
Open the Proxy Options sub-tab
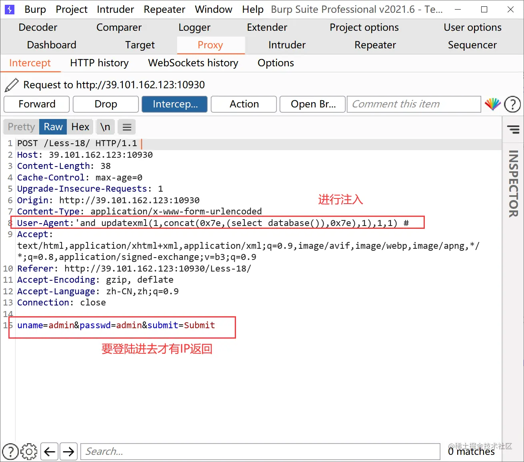pos(276,63)
